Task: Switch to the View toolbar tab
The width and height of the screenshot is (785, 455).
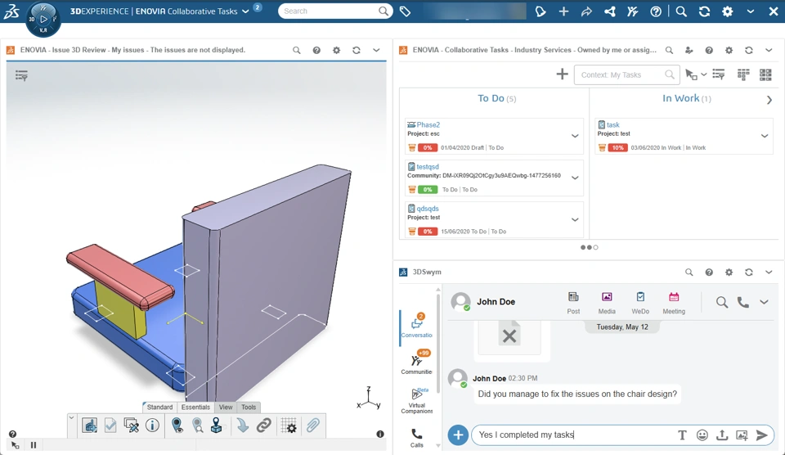Action: click(x=226, y=407)
